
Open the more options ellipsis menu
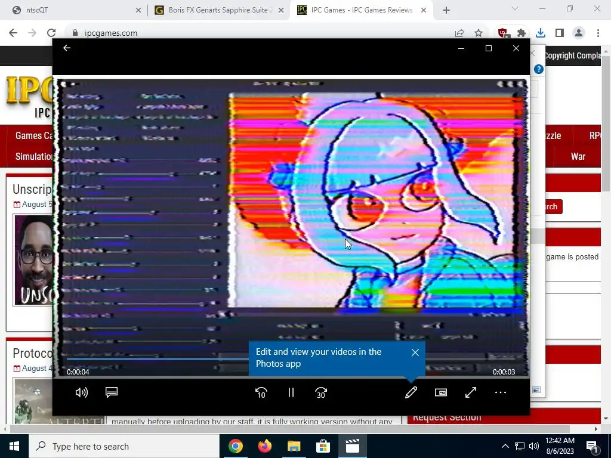(x=501, y=392)
